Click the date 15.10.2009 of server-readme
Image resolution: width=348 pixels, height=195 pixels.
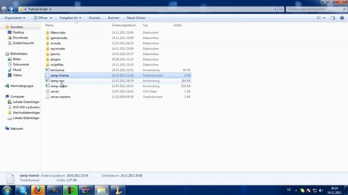click(123, 97)
